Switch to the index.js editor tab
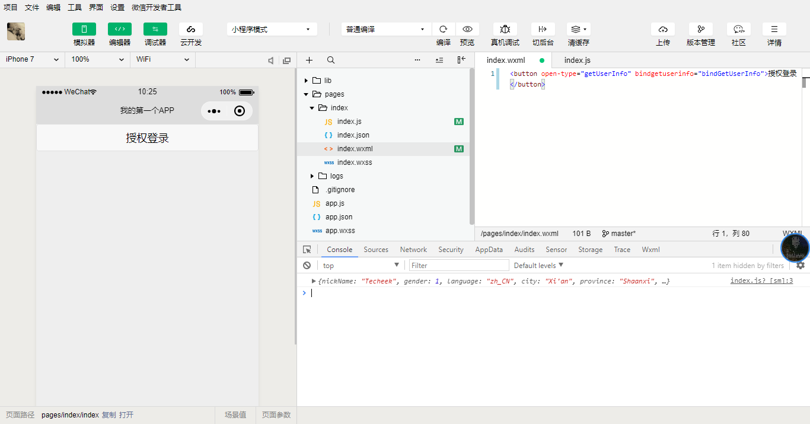810x424 pixels. coord(577,60)
